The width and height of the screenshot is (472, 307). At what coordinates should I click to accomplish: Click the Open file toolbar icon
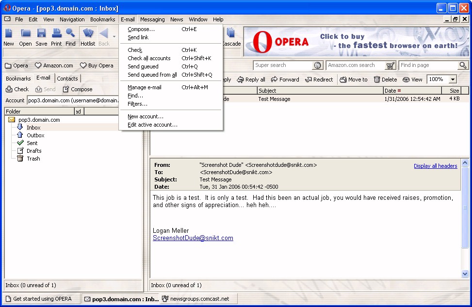[x=25, y=37]
